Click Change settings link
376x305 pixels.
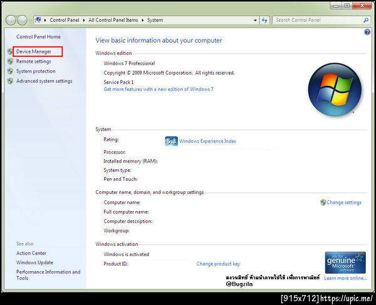coord(344,203)
